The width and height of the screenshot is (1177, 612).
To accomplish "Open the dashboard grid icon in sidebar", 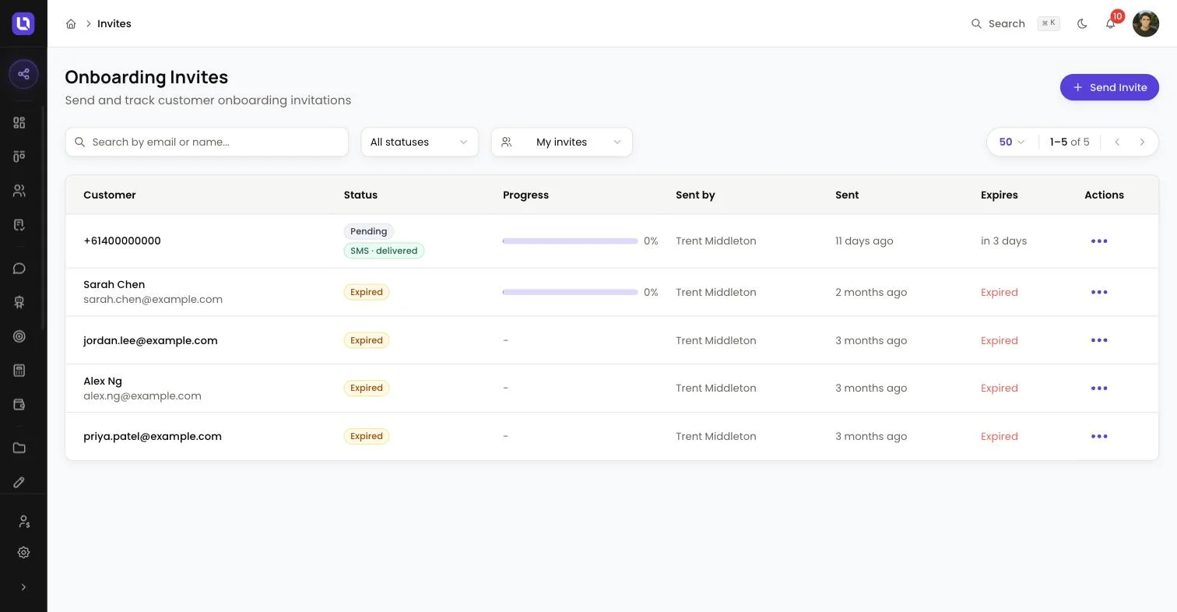I will coord(19,122).
